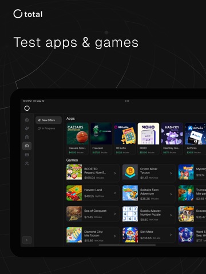Viewport: 206px width, 274px height.
Task: Open the puzzle-pieces icon in sidebar
Action: pos(27,128)
